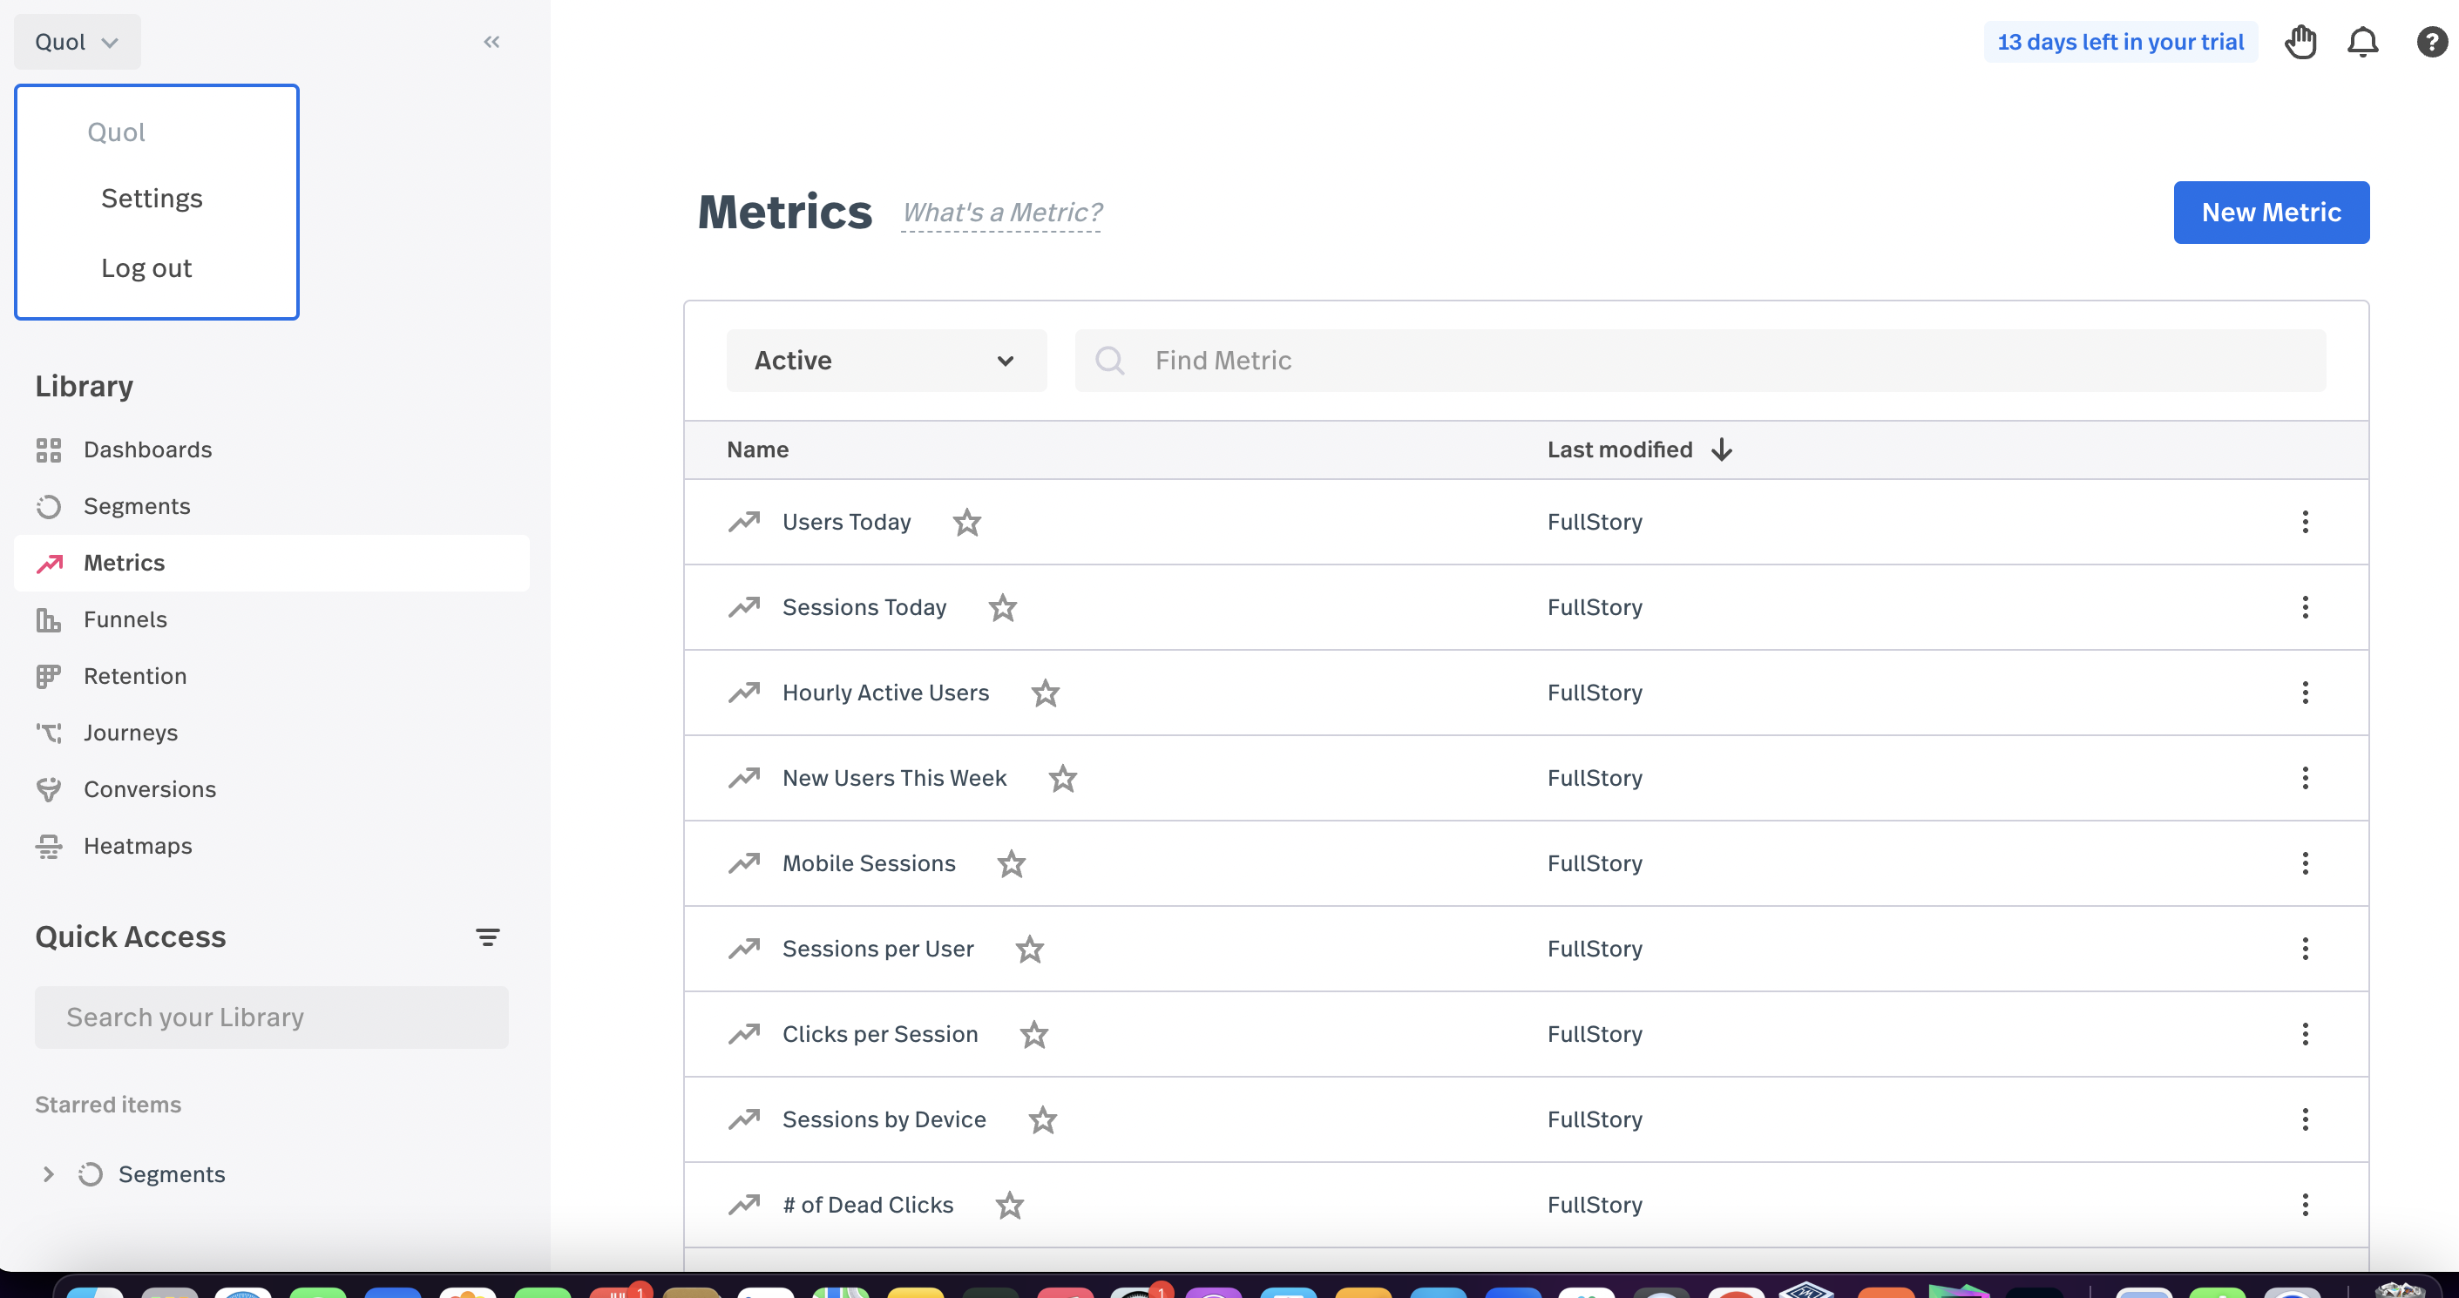Open three-dot menu for Mobile Sessions
The width and height of the screenshot is (2459, 1298).
[x=2305, y=864]
